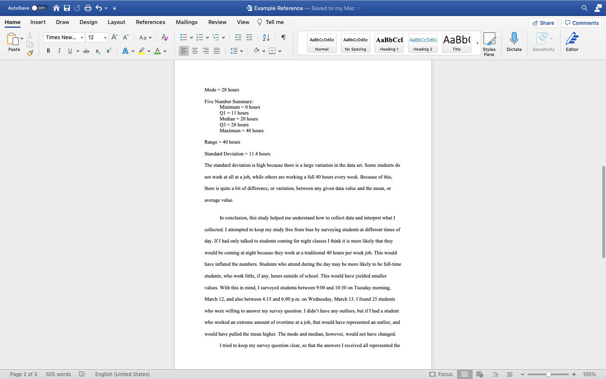Click the Home icon in title bar
The image size is (606, 379).
pos(56,8)
